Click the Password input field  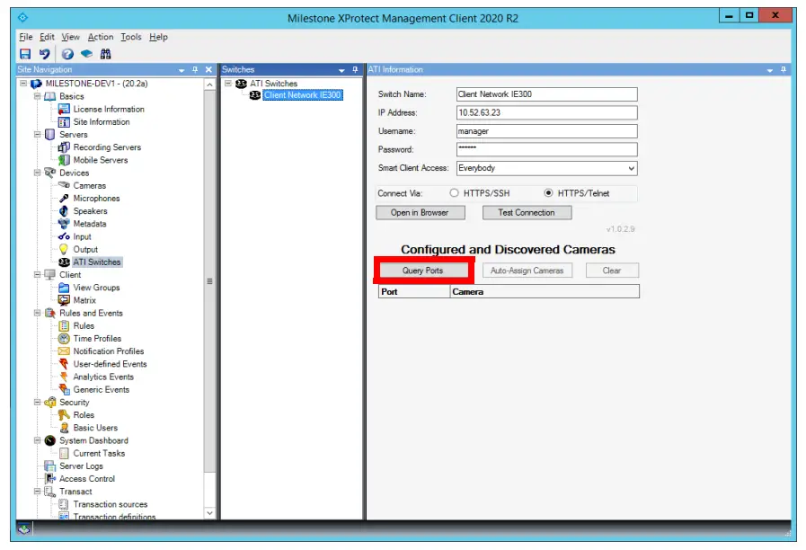coord(547,149)
